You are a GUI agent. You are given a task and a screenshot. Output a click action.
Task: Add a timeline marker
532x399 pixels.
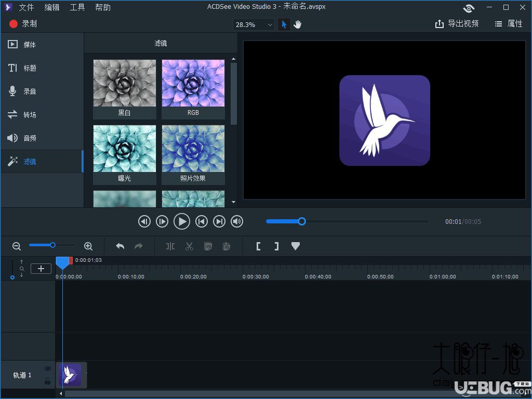pos(296,246)
